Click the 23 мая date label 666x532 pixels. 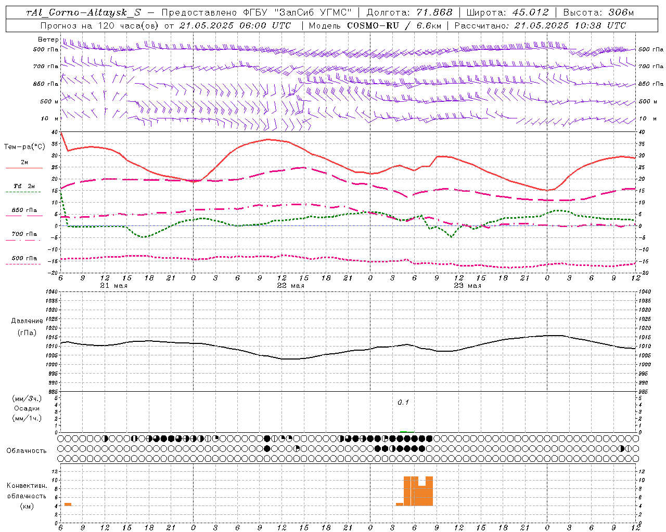pos(467,286)
